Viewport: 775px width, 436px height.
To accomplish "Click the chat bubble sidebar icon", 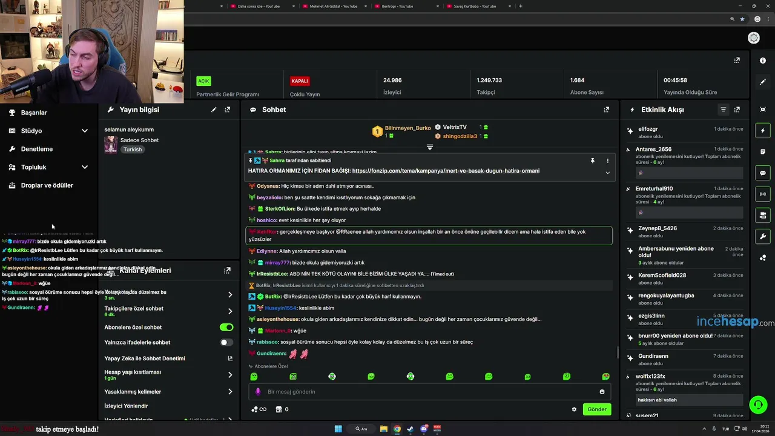I will click(x=763, y=173).
